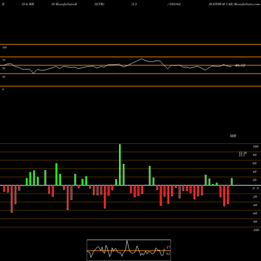The height and width of the screenshot is (261, 261).
Task: Click the peak of the RSI line
Action: pos(141,59)
